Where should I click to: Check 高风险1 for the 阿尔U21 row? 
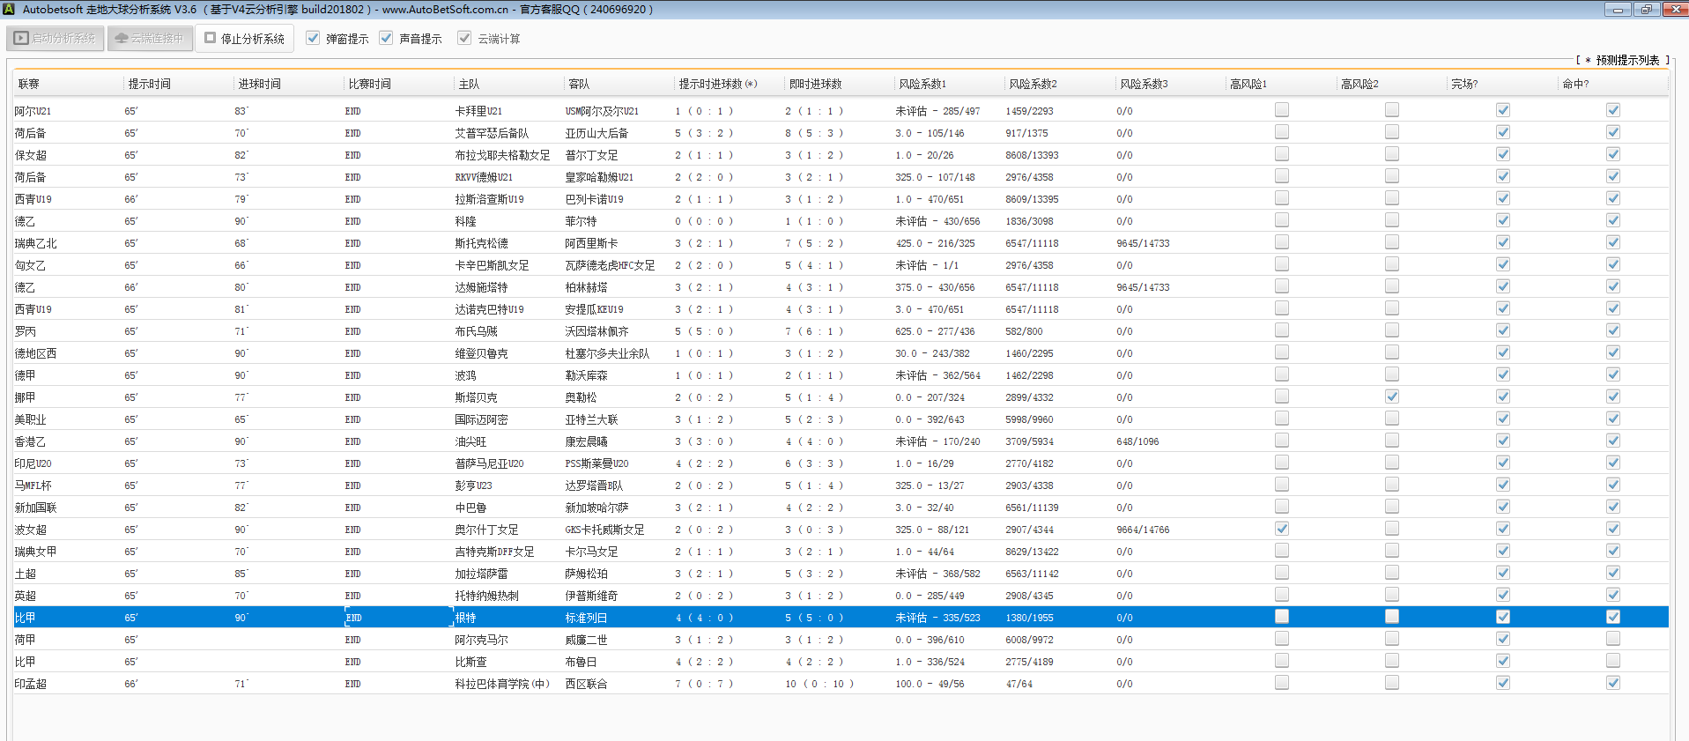pyautogui.click(x=1282, y=110)
